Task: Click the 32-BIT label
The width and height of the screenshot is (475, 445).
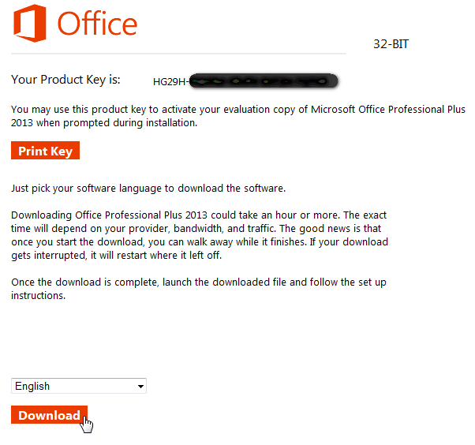Action: pos(391,44)
